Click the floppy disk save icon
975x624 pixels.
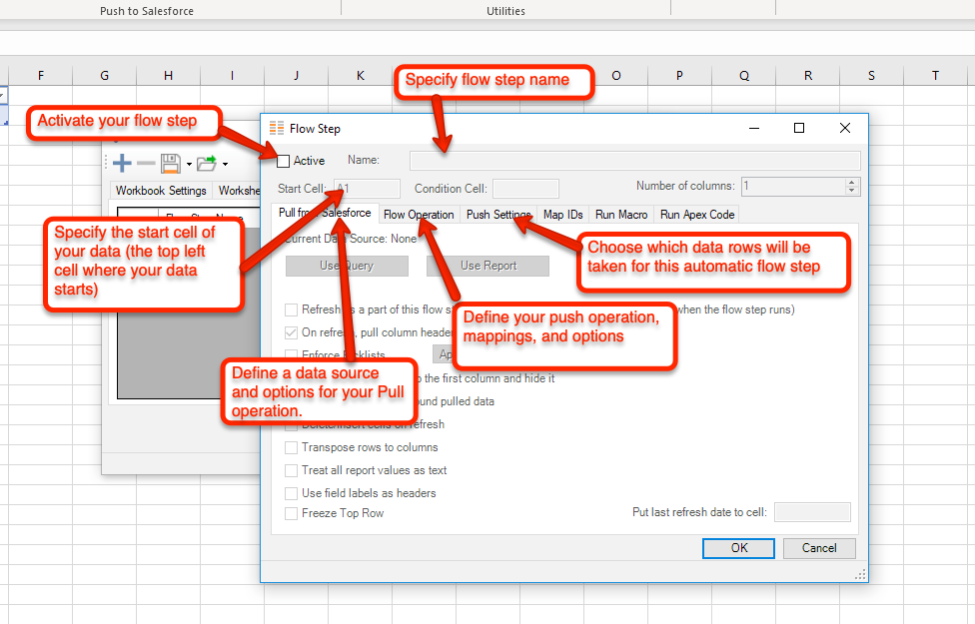(x=171, y=164)
